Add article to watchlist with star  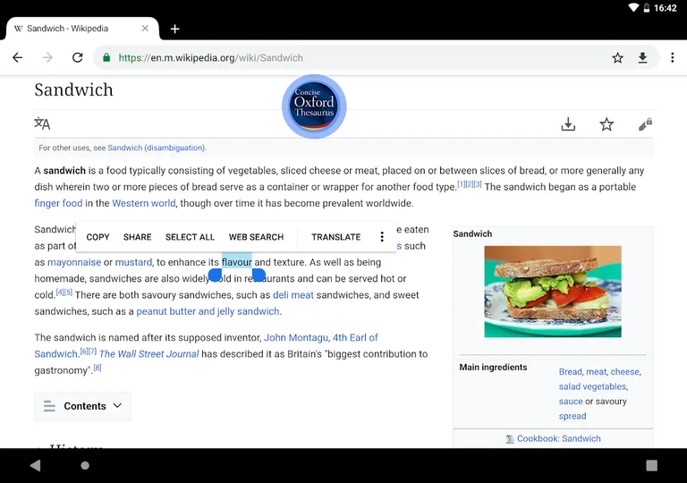click(x=606, y=124)
